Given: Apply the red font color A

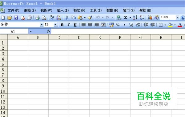Looking at the screenshot, I should click(180, 25).
